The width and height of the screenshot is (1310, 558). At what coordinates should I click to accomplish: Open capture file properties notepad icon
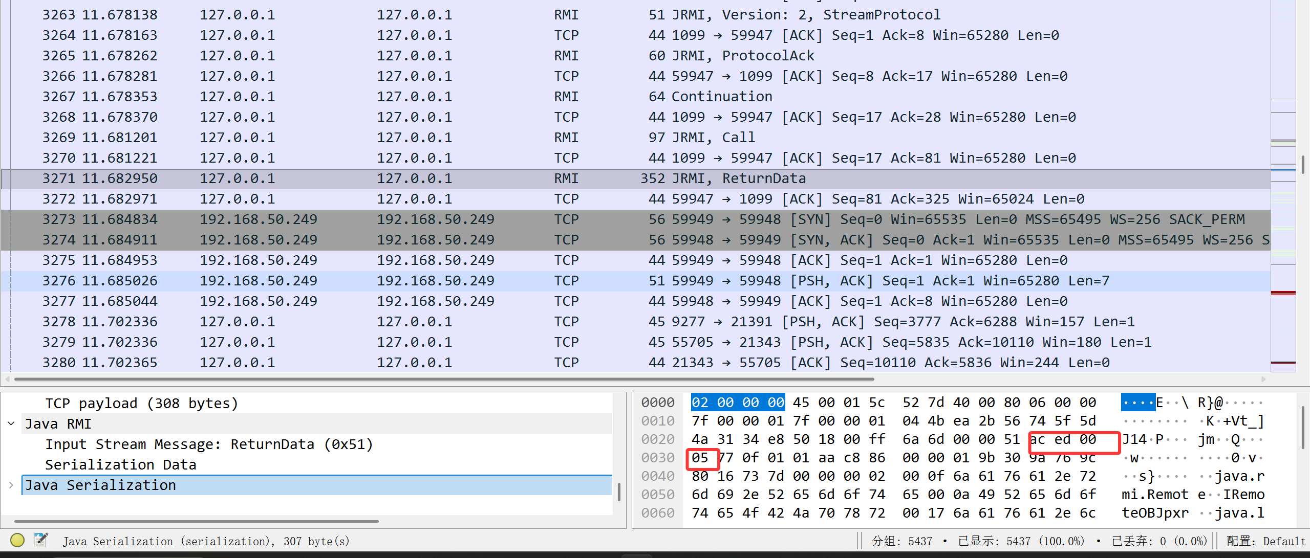pos(41,540)
